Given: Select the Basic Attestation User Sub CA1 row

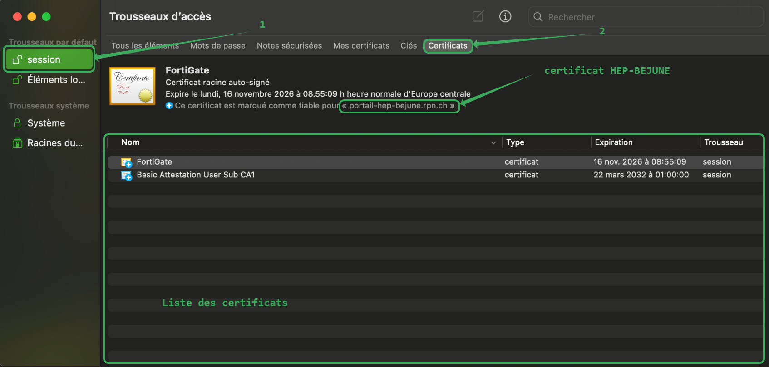Looking at the screenshot, I should click(436, 175).
